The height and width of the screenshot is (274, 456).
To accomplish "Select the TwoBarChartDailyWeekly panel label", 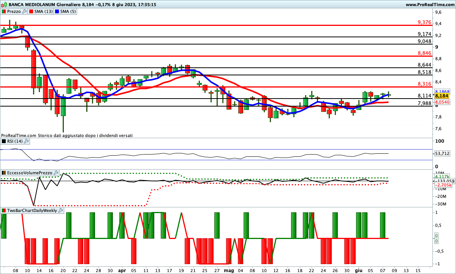I will click(32, 210).
